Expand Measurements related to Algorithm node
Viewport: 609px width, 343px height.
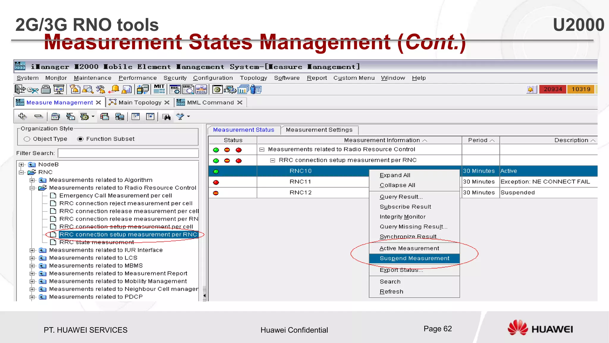coord(32,180)
